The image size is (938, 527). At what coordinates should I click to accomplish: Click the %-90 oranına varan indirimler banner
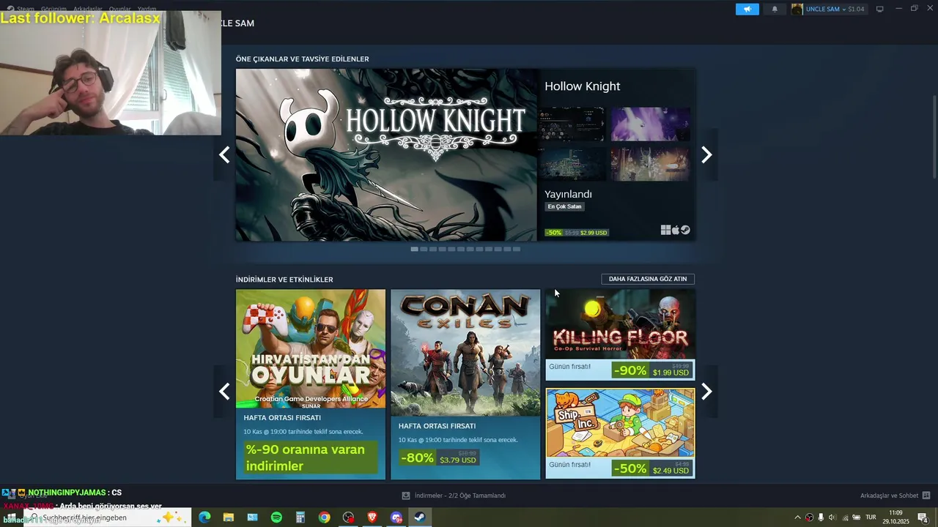(x=311, y=457)
